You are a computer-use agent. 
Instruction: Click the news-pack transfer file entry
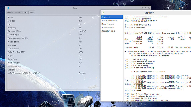coord(24,73)
